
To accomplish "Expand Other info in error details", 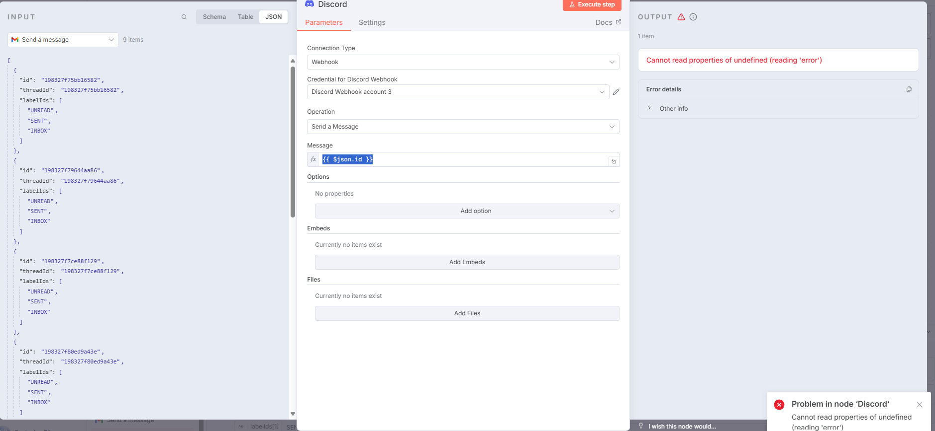I will tap(668, 109).
